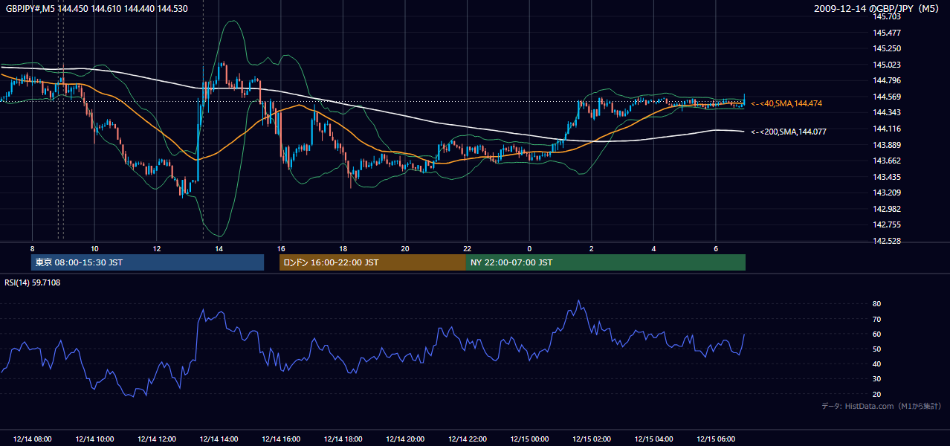
Task: Click the hour 16 tick label under price chart
Action: click(281, 248)
